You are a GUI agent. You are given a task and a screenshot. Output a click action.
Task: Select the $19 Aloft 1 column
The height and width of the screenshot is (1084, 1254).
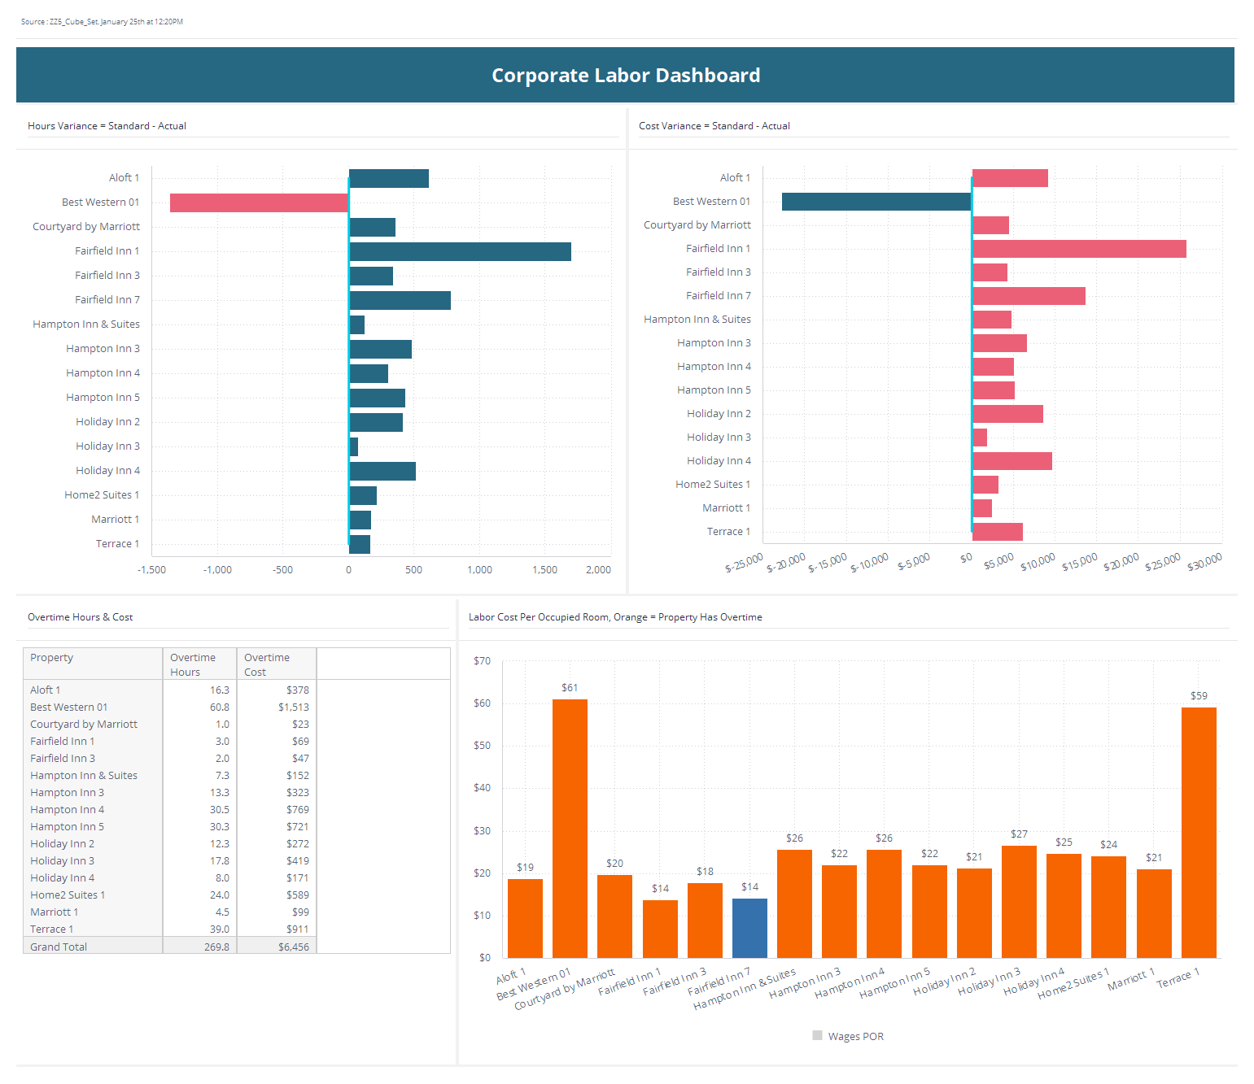[525, 918]
